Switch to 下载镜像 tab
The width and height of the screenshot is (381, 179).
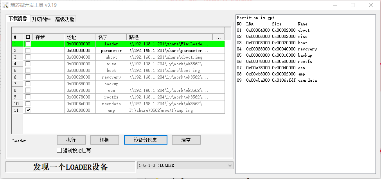pos(18,19)
